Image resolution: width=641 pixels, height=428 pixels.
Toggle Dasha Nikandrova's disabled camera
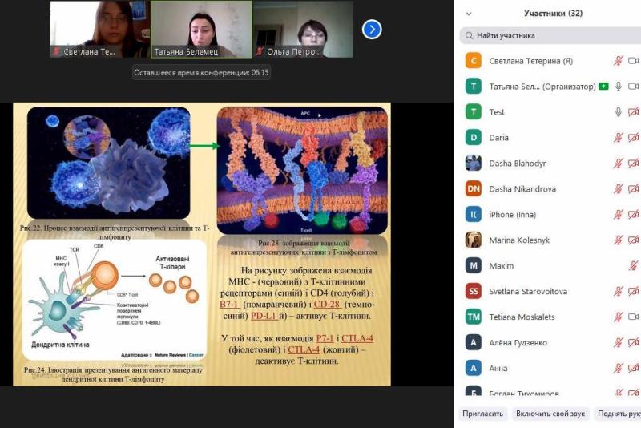[633, 189]
